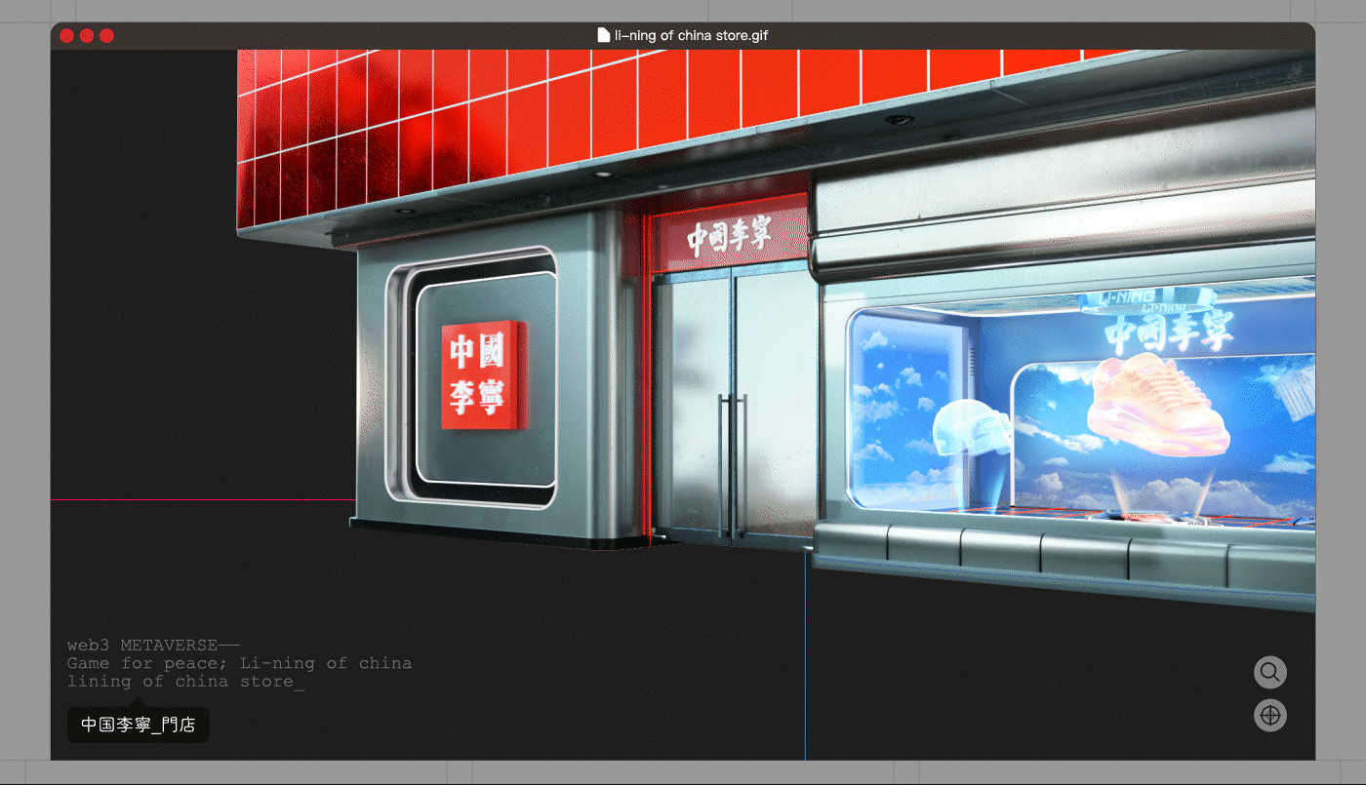Click the 中国李寧_門店 tooltip label
The width and height of the screenshot is (1366, 785).
(x=138, y=725)
